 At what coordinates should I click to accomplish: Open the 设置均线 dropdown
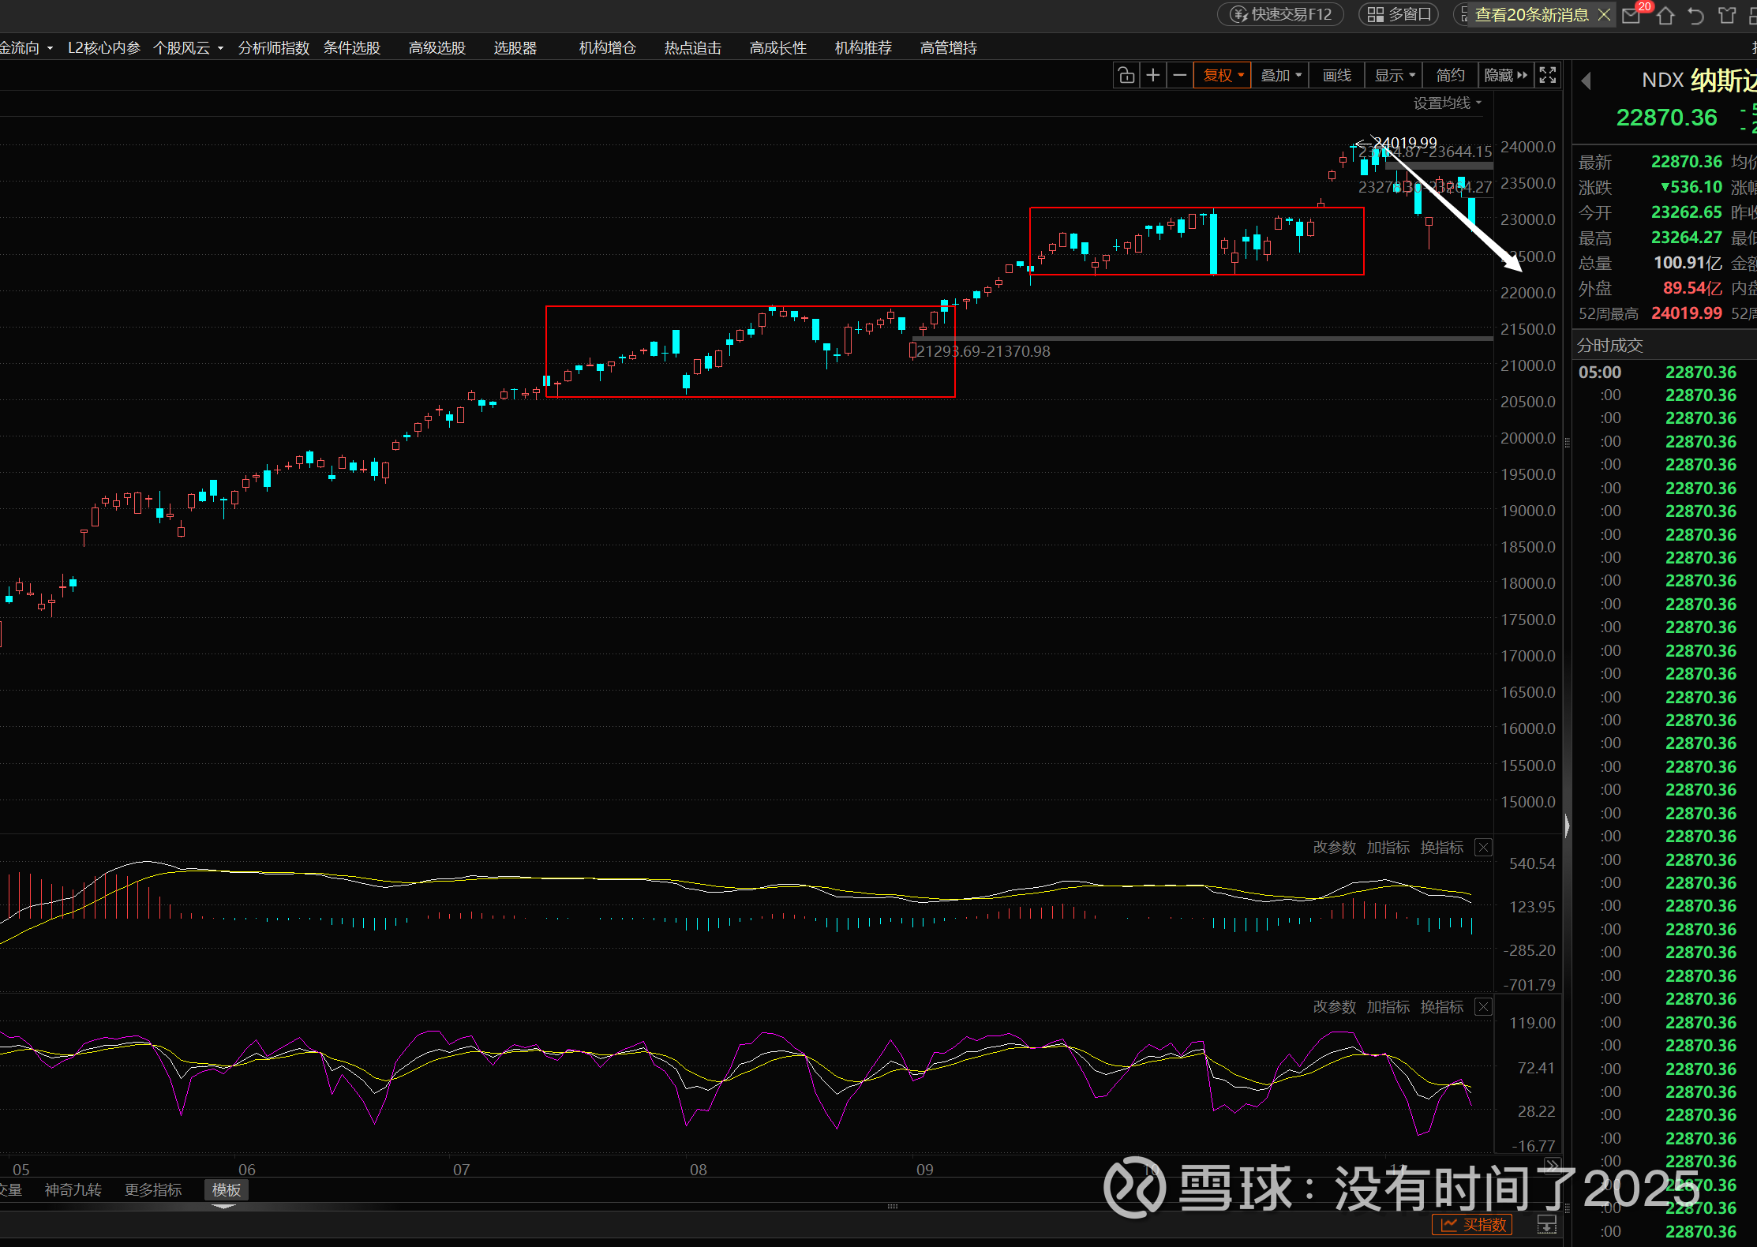pos(1447,103)
